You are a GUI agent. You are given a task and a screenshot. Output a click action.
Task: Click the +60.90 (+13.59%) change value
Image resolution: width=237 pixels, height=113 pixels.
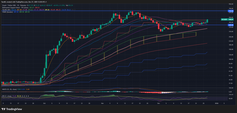coord(59,5)
